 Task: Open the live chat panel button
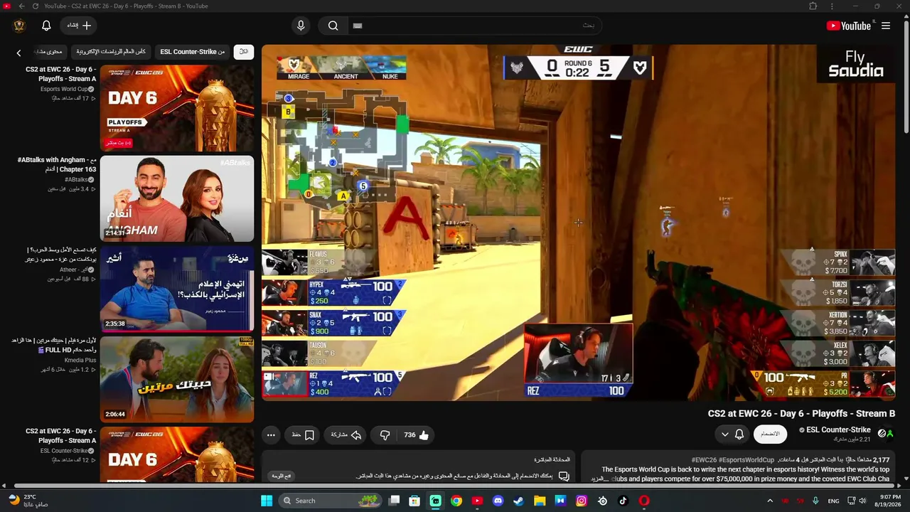[x=281, y=476]
